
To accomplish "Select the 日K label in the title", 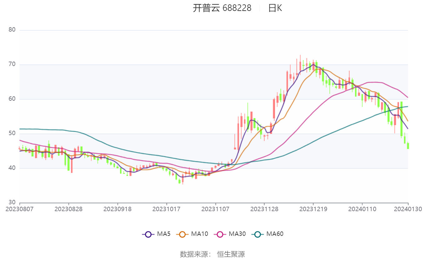I will click(x=275, y=8).
